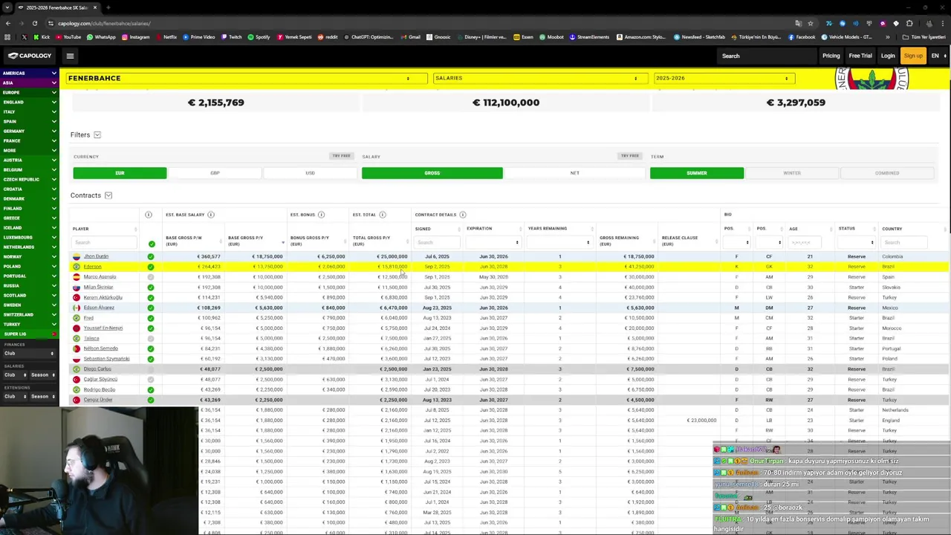Click the browser address bar
This screenshot has width=951, height=535.
tap(416, 23)
